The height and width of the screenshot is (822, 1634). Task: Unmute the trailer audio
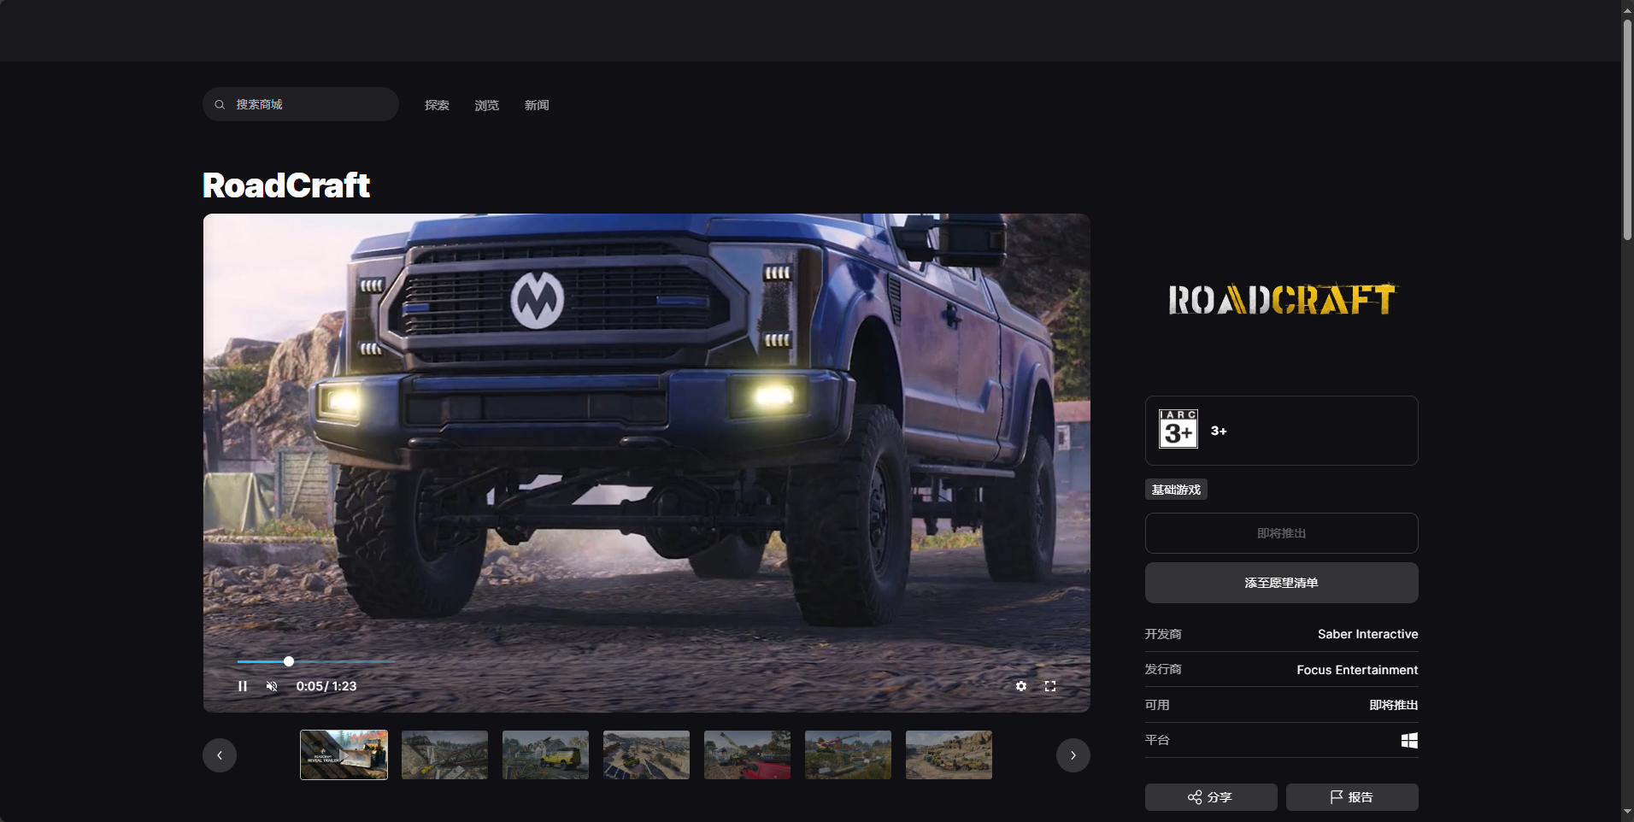(x=272, y=686)
